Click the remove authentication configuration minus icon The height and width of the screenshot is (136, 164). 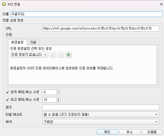61,55
